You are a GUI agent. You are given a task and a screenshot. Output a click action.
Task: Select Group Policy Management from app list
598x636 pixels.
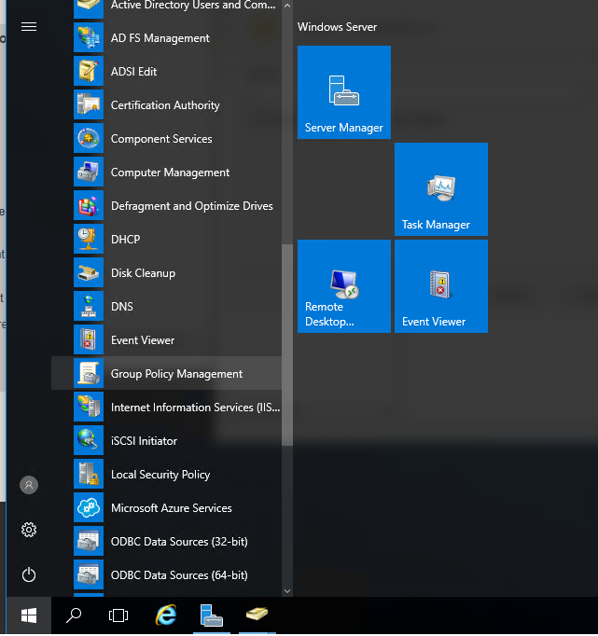click(176, 374)
